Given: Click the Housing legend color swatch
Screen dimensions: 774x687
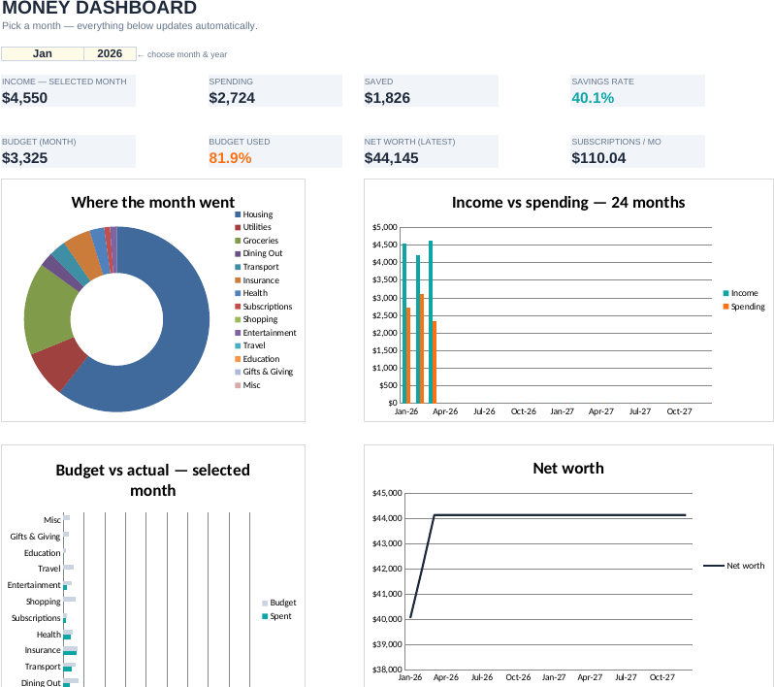Looking at the screenshot, I should [238, 214].
